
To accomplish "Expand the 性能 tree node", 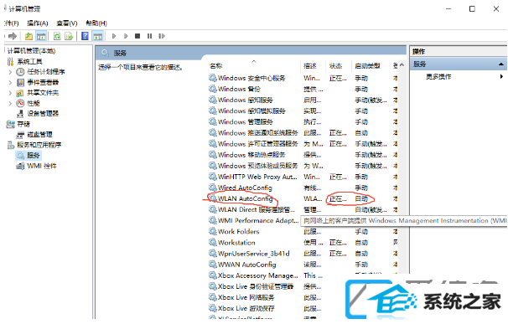I will tap(10, 103).
